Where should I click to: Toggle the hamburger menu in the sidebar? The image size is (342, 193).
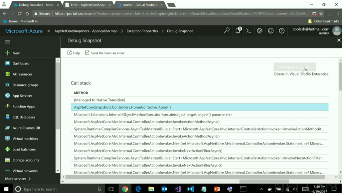[x=8, y=42]
